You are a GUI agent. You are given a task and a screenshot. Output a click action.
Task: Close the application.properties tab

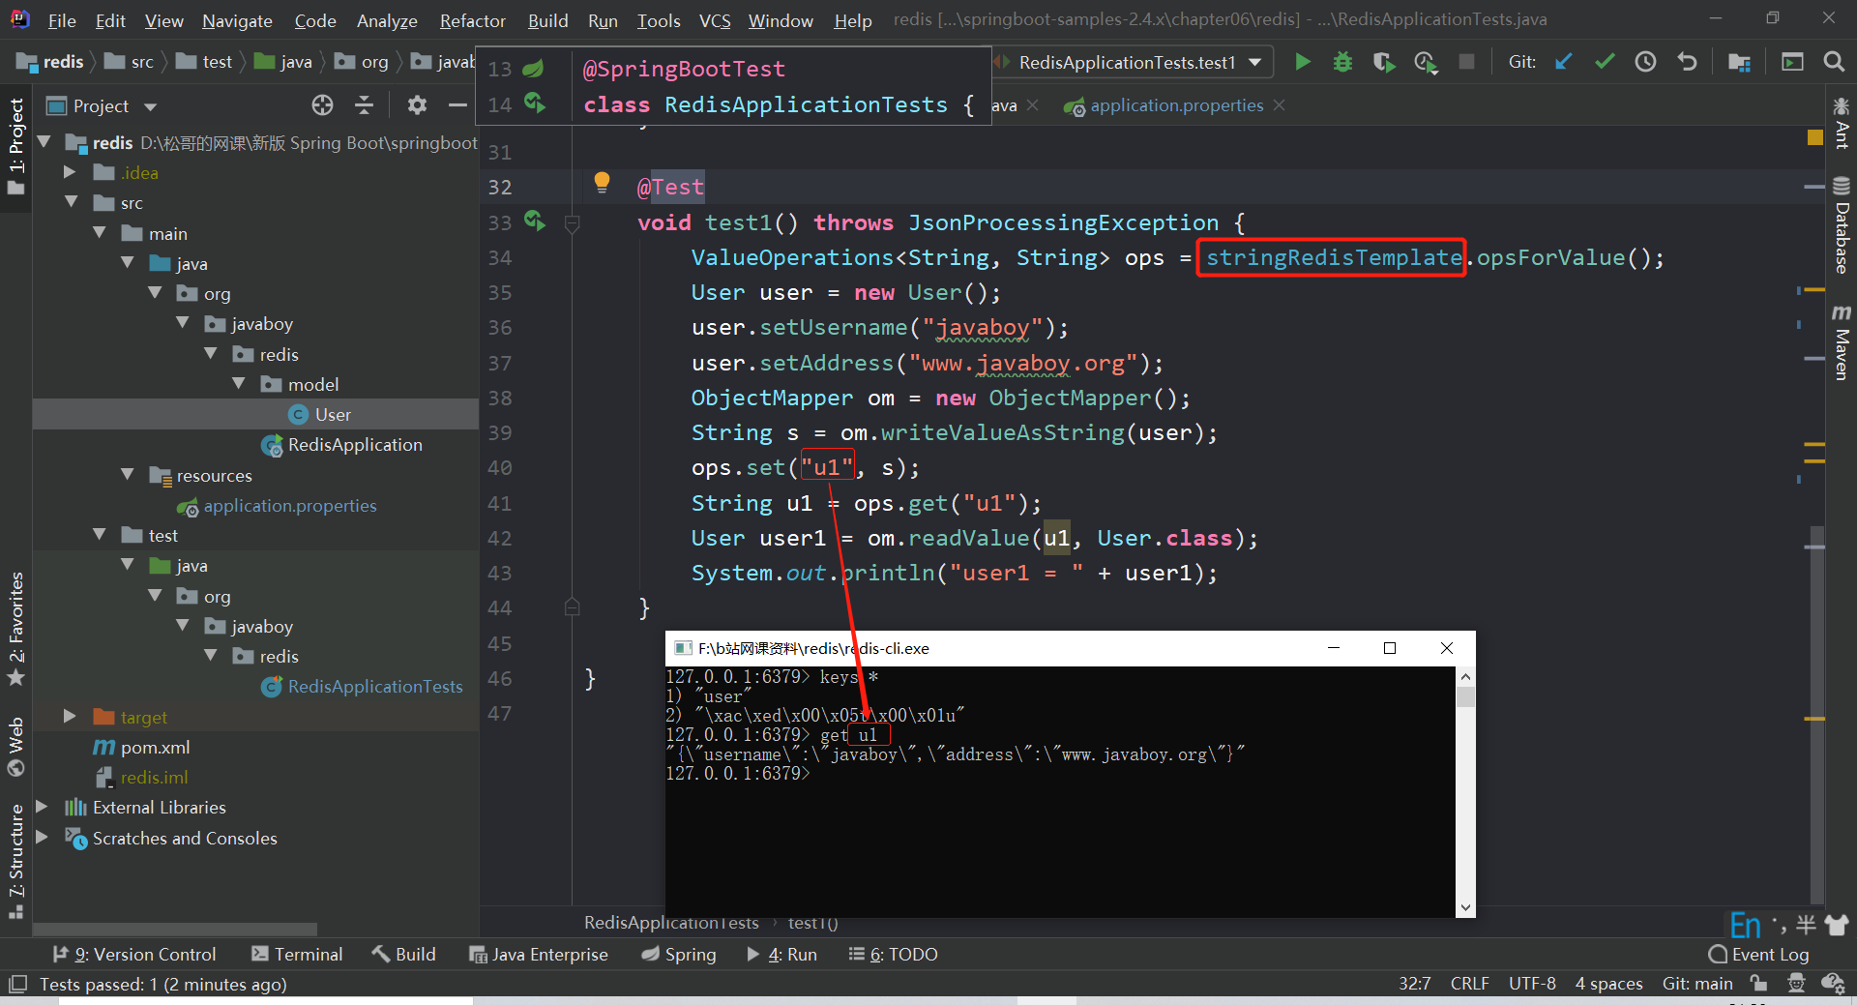click(1279, 104)
